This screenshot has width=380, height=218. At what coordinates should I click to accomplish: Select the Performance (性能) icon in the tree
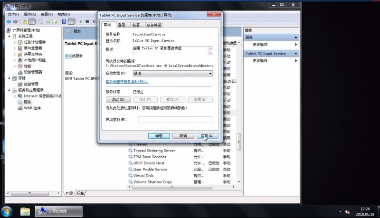click(20, 66)
